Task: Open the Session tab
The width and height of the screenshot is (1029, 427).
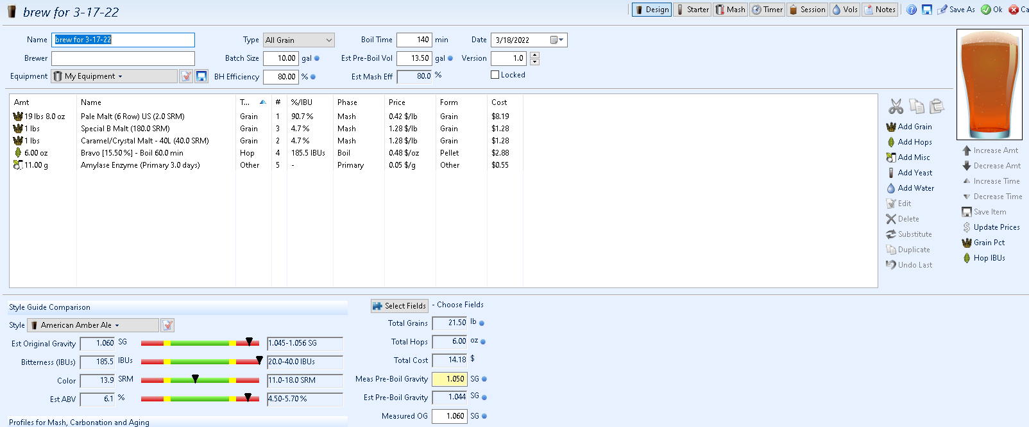Action: click(x=807, y=10)
